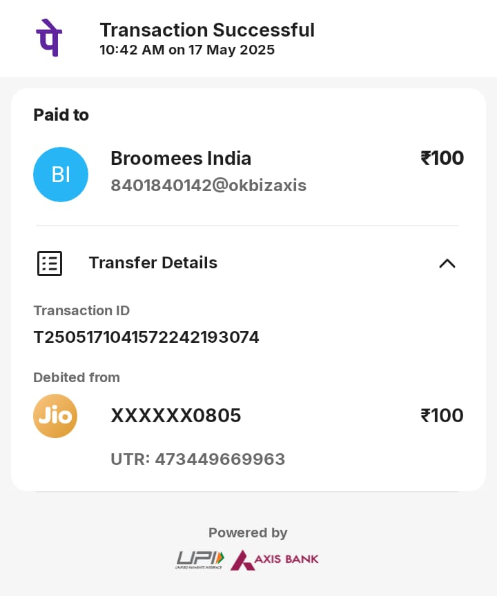The width and height of the screenshot is (497, 596).
Task: Select the Broomees India payee name
Action: pos(181,158)
